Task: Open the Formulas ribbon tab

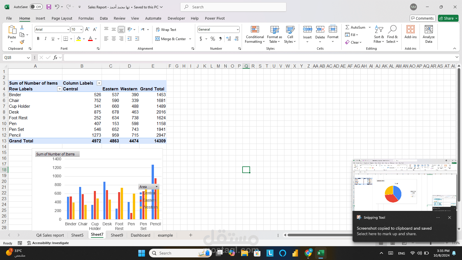Action: (86, 18)
